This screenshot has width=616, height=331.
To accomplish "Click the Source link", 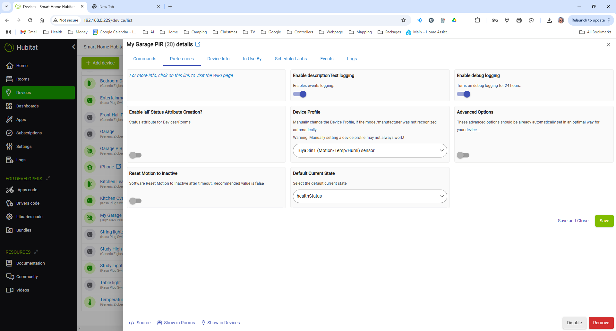I will [140, 323].
